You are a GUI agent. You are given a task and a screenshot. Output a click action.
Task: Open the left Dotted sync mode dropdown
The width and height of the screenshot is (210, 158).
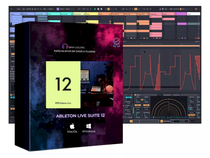tap(138, 107)
